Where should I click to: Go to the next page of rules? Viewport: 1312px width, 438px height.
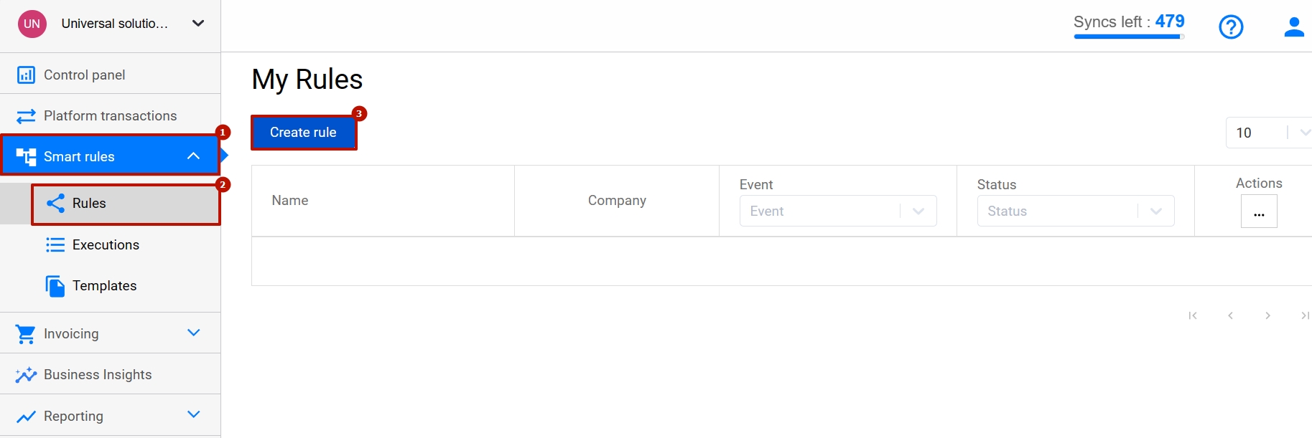1267,315
